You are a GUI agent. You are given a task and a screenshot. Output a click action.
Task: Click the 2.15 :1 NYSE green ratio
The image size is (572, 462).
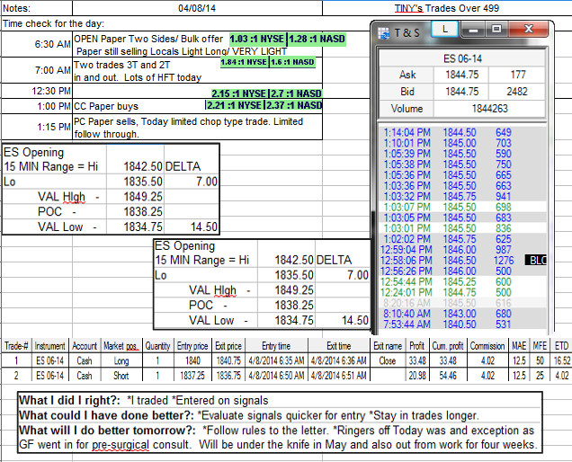pos(239,93)
